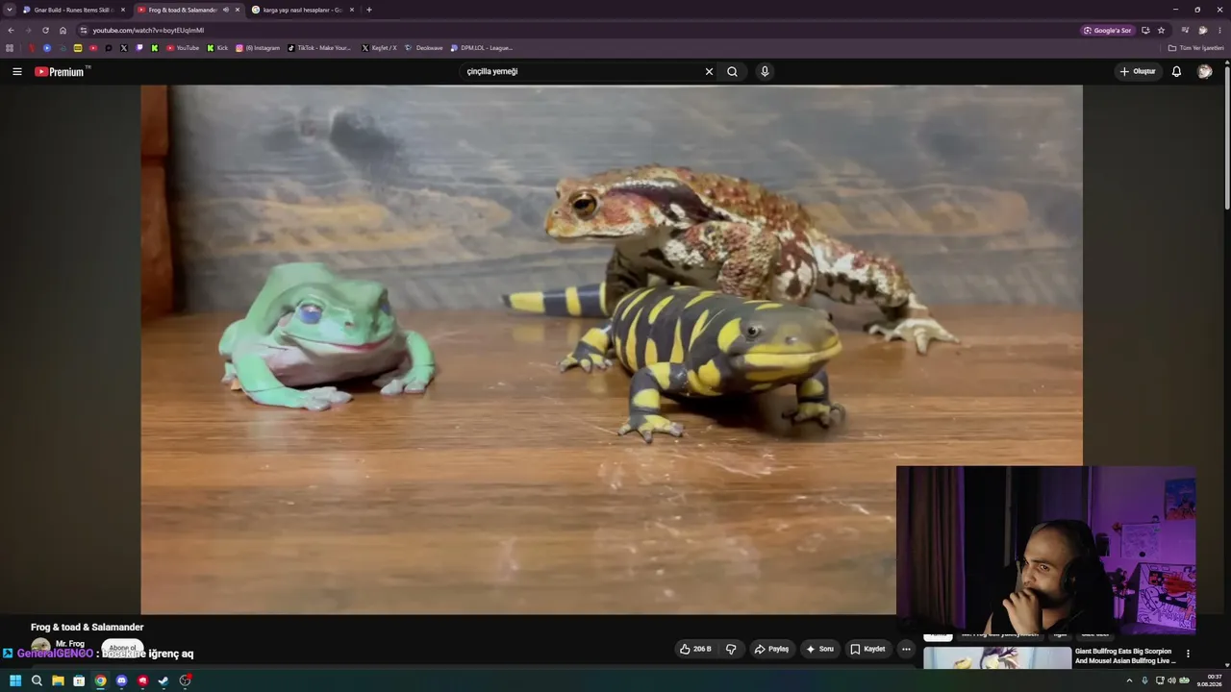
Task: Open the YouTube guide hamburger menu
Action: (16, 71)
